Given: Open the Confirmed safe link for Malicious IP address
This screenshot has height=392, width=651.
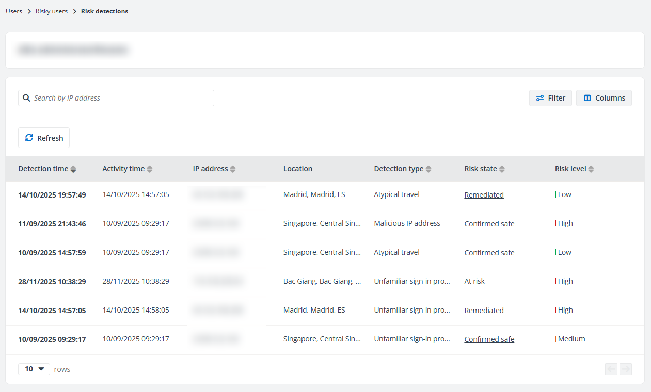Looking at the screenshot, I should click(x=489, y=223).
